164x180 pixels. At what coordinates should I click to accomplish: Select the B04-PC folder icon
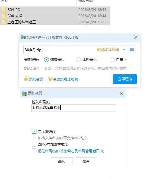[4, 10]
